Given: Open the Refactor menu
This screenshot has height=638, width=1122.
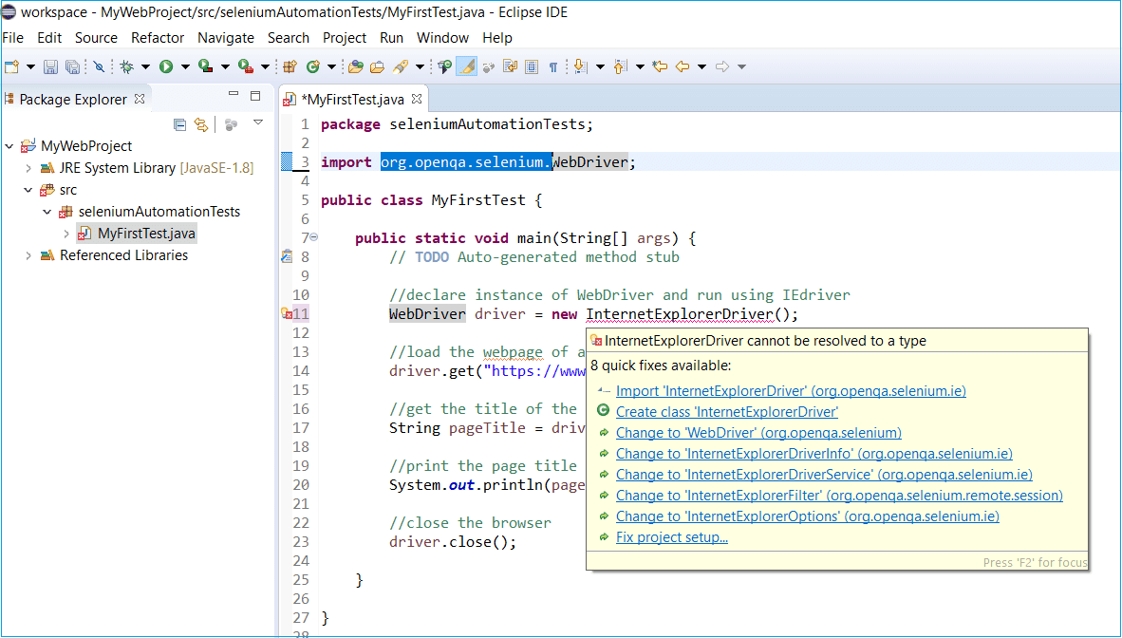Looking at the screenshot, I should [158, 38].
